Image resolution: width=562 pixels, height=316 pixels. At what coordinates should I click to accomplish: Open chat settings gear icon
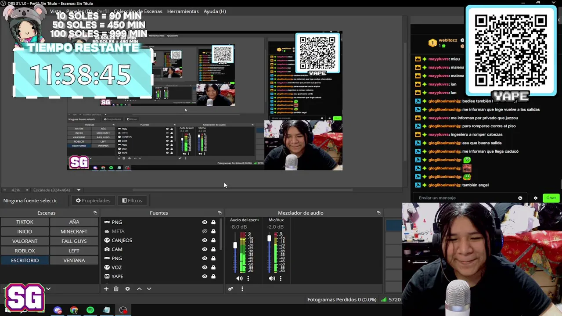click(536, 198)
